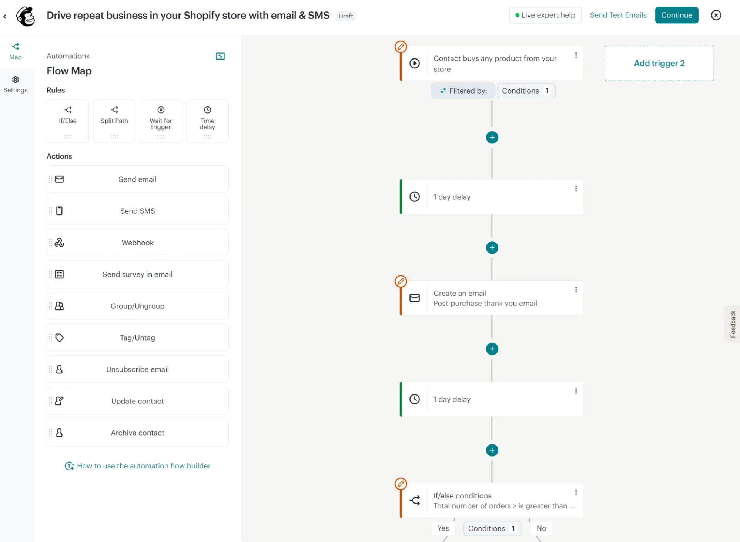The image size is (740, 542).
Task: Open How to use the automation flow builder
Action: 138,466
